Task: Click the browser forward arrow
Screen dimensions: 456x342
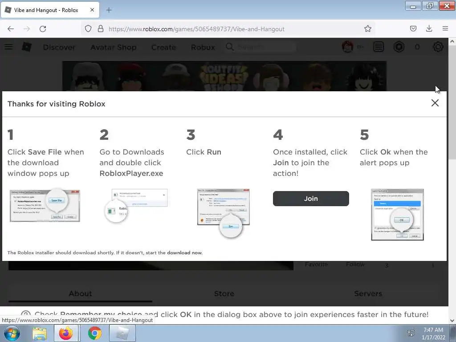Action: [x=27, y=29]
